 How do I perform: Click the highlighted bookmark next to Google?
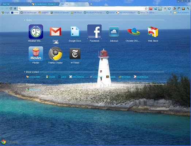tap(15, 12)
